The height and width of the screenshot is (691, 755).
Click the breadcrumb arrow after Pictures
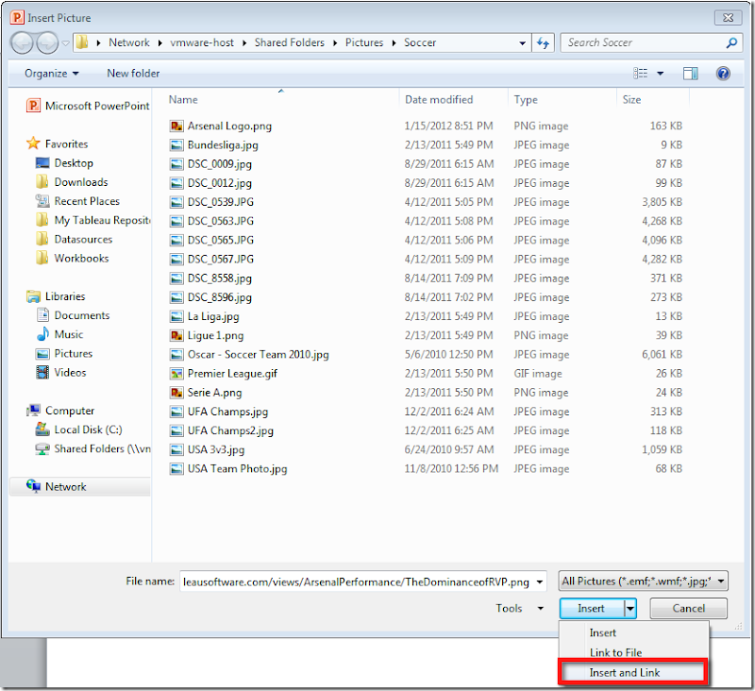[x=394, y=42]
